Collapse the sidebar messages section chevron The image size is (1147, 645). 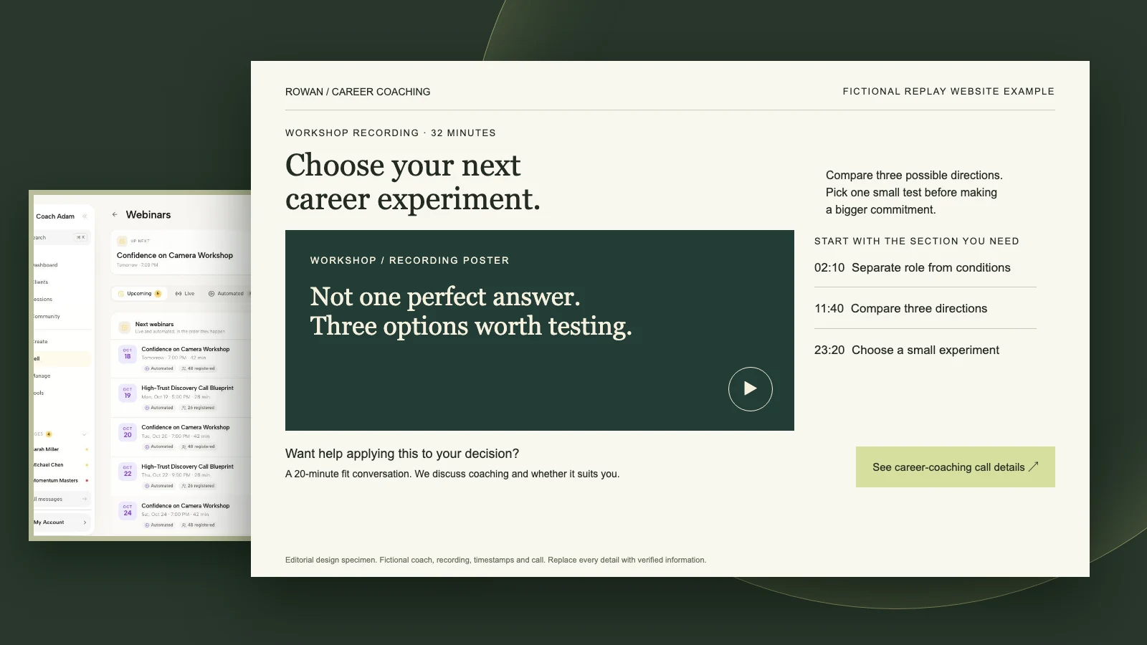85,434
